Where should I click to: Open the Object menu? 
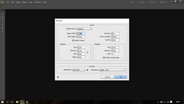(24, 2)
